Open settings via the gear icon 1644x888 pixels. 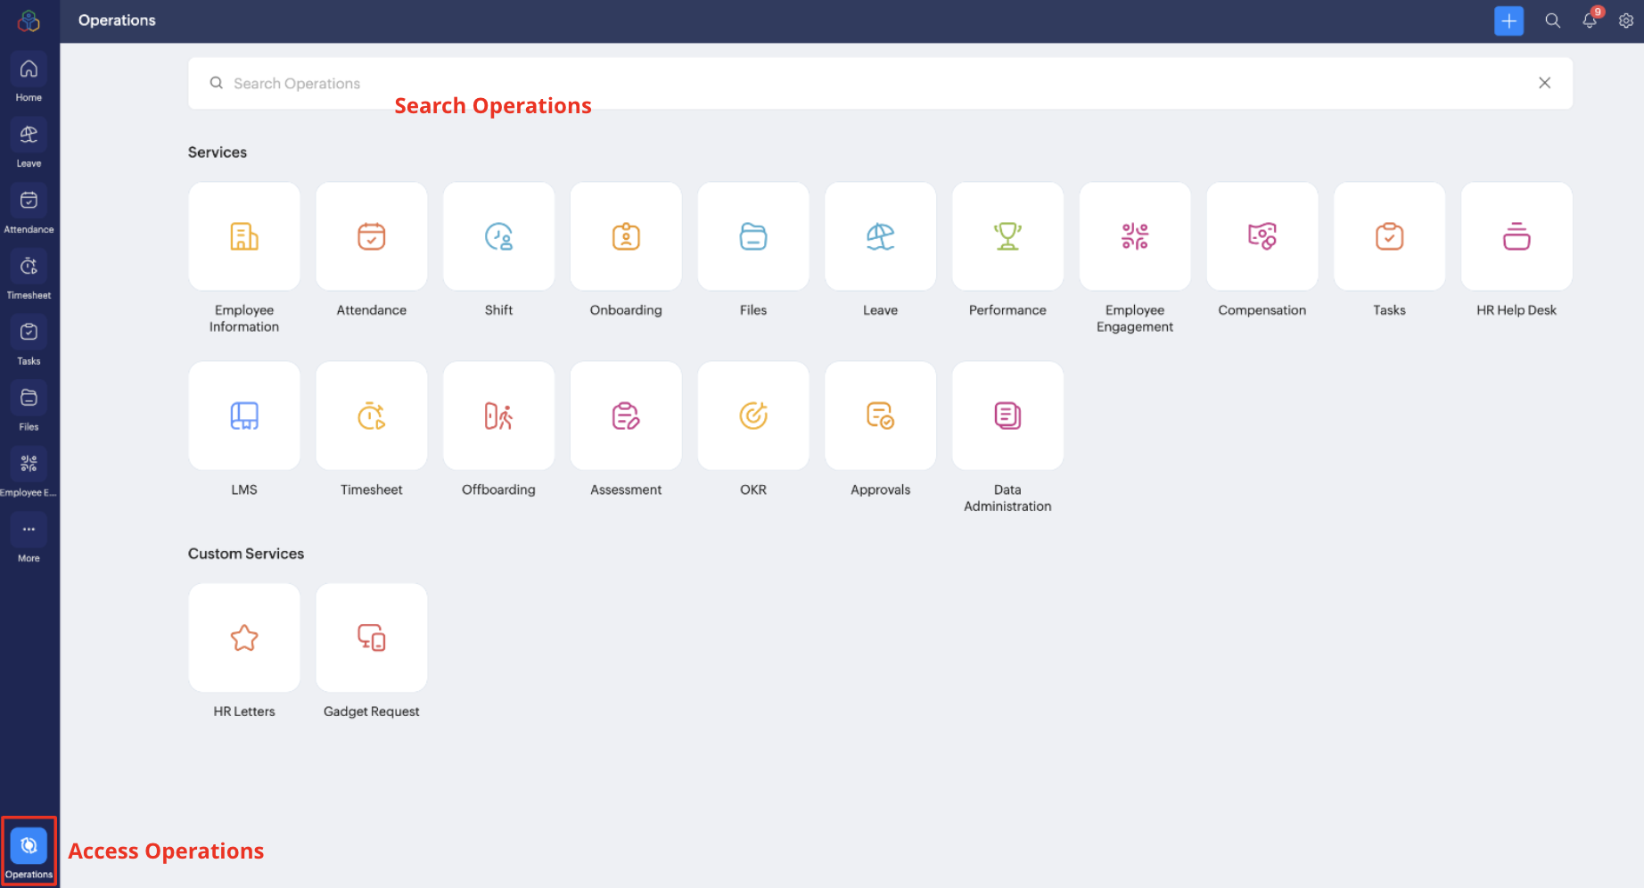point(1625,21)
